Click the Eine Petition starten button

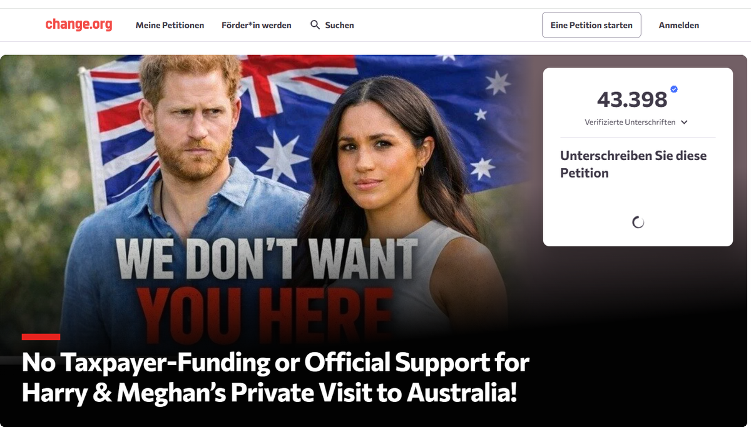click(591, 25)
